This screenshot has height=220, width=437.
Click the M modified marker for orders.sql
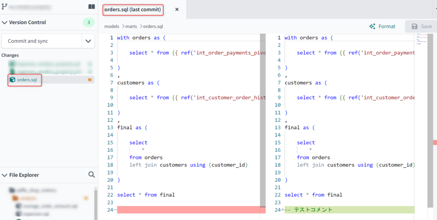pos(90,80)
